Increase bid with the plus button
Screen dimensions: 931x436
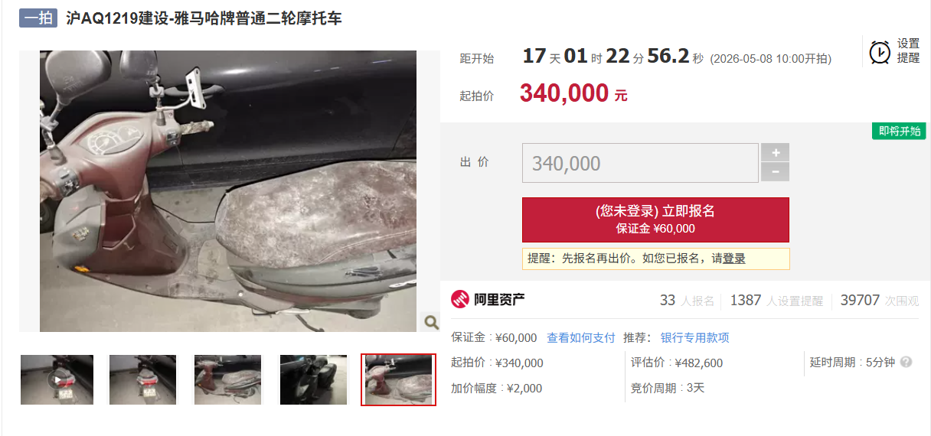tap(775, 152)
